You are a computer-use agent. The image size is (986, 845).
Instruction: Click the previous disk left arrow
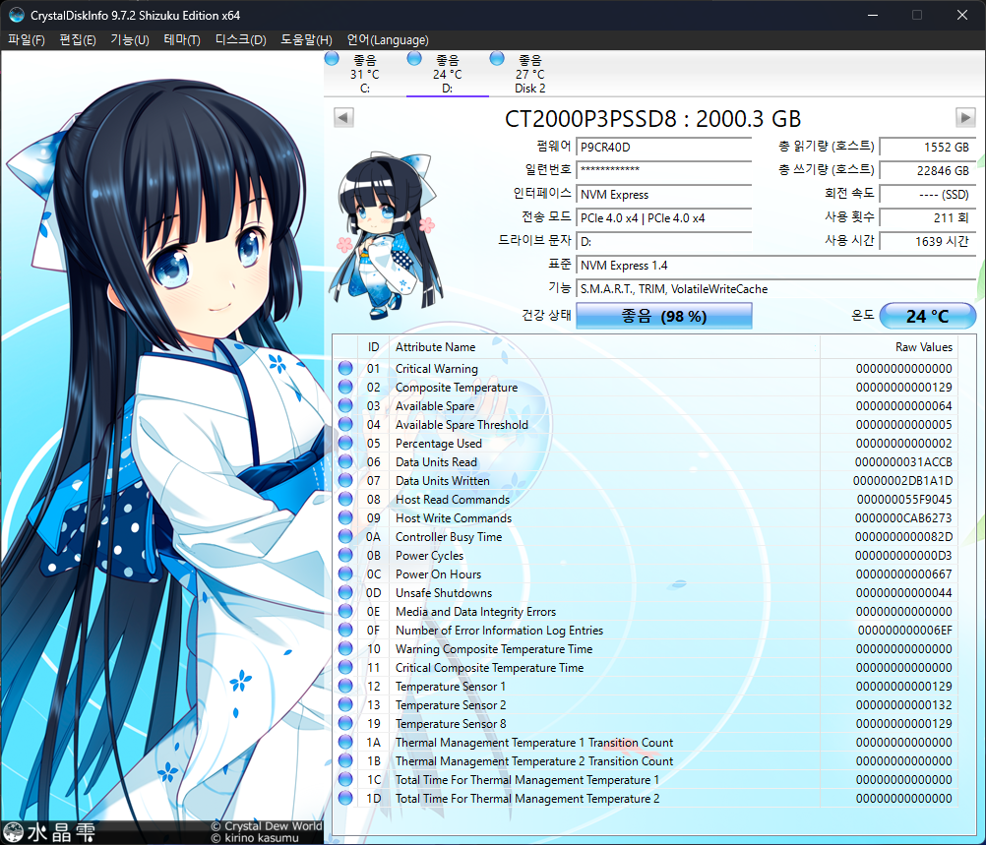pyautogui.click(x=343, y=118)
